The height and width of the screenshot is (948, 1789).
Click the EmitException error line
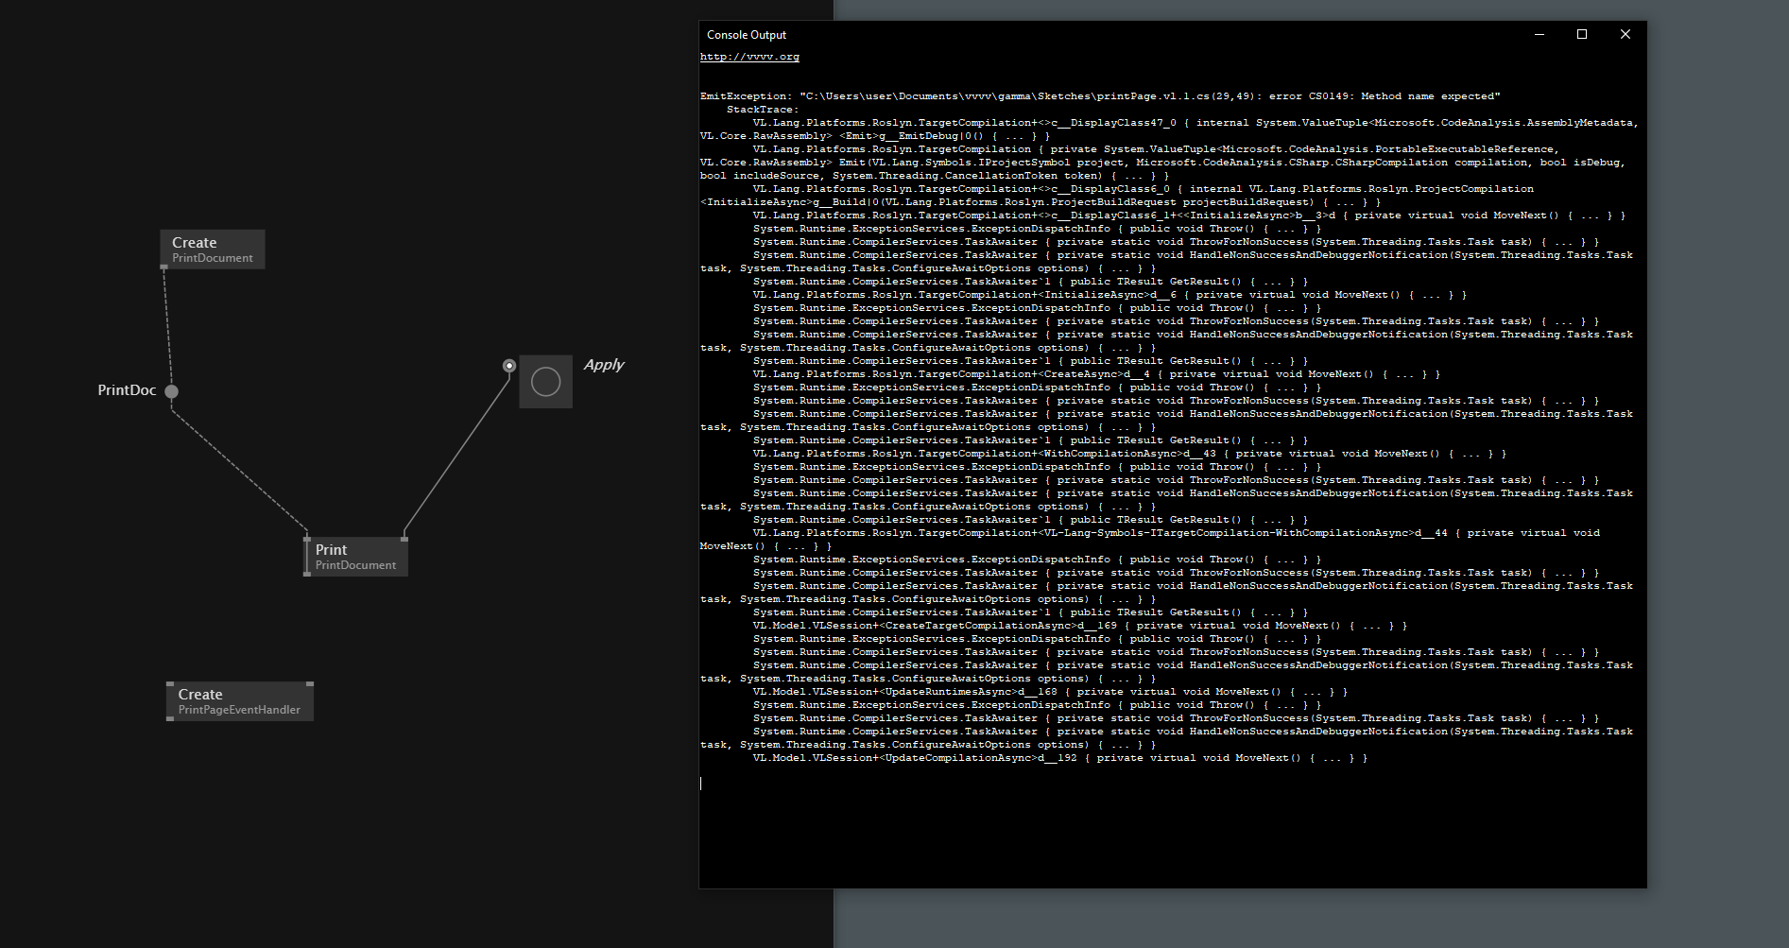[1100, 96]
